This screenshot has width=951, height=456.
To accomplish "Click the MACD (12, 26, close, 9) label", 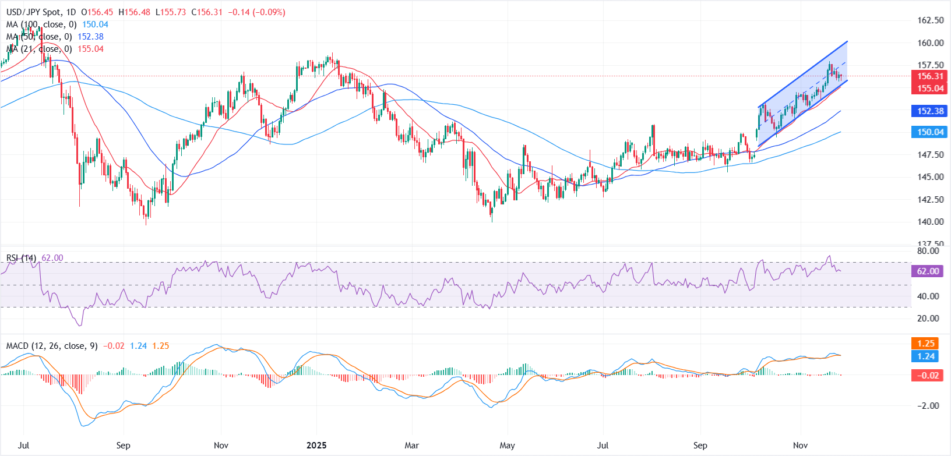I will click(x=52, y=346).
